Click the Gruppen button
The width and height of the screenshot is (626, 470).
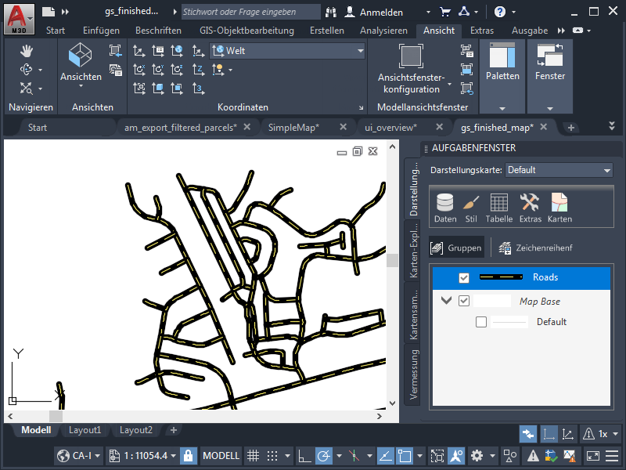coord(456,248)
